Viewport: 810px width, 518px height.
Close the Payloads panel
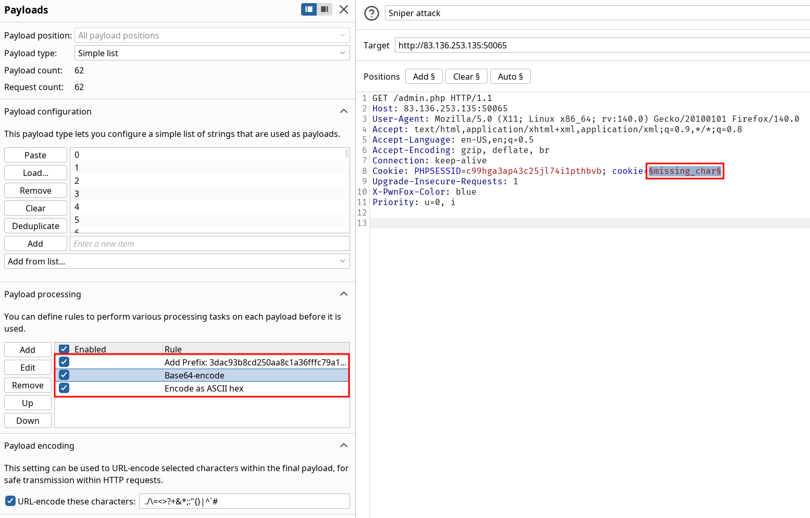(x=344, y=9)
